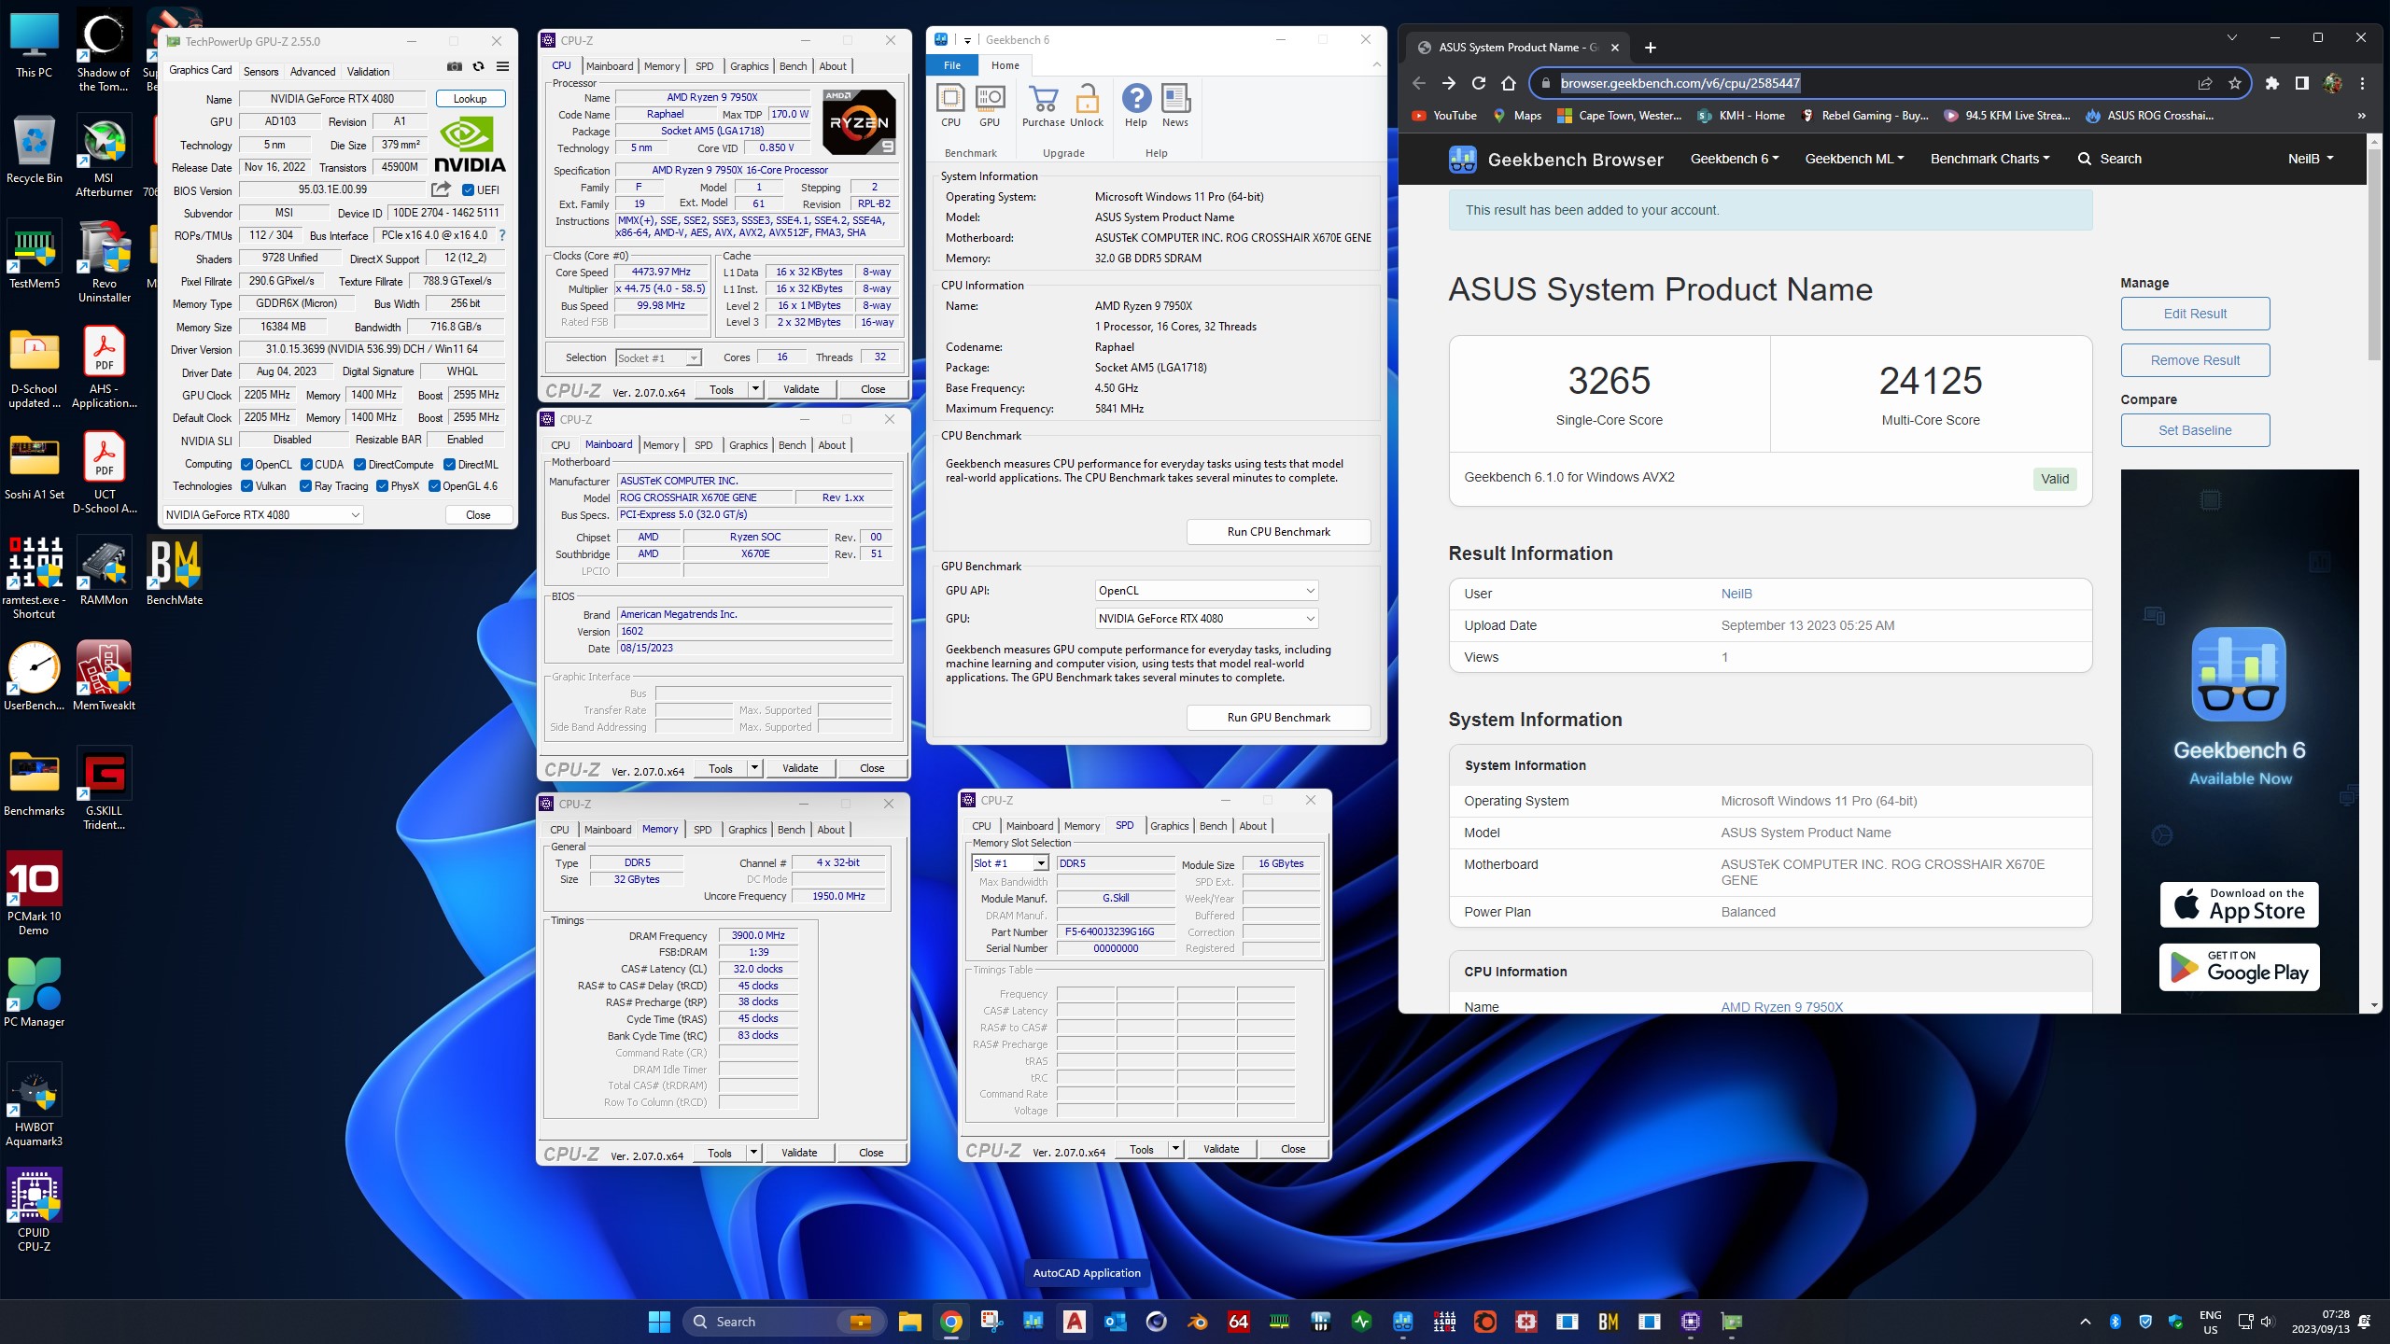The height and width of the screenshot is (1344, 2390).
Task: Toggle the CUDA checkbox in GPU-Z
Action: [x=306, y=465]
